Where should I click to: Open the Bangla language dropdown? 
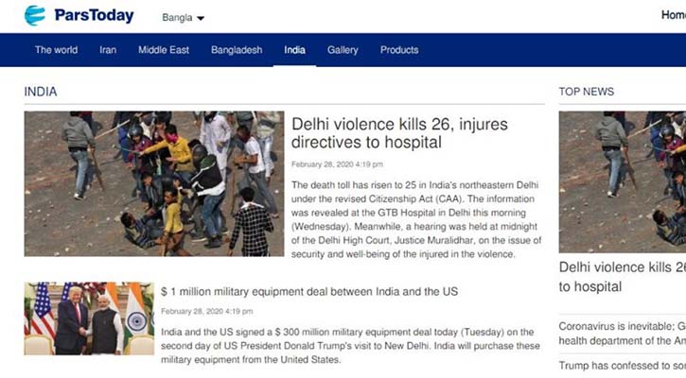pos(183,17)
